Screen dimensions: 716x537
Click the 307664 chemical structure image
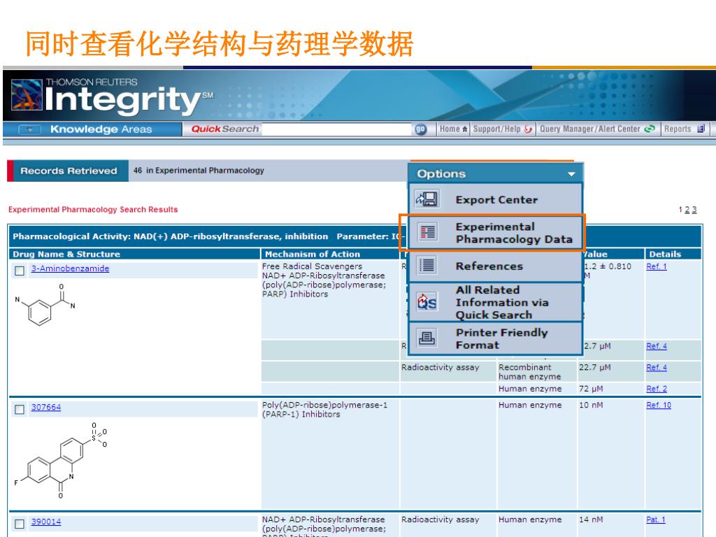pos(61,460)
